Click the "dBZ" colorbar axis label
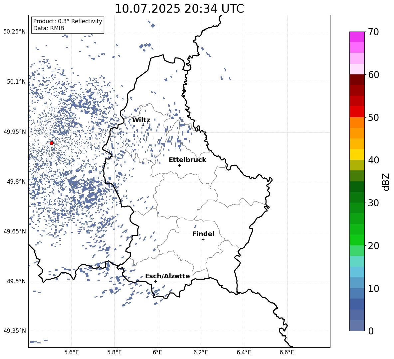 pyautogui.click(x=385, y=182)
